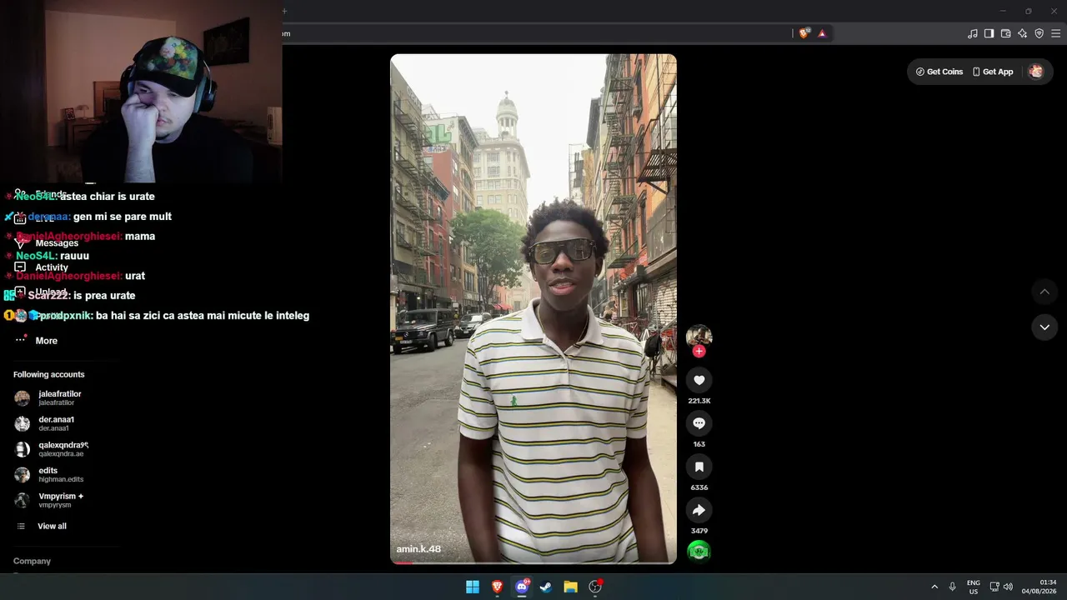The width and height of the screenshot is (1067, 600).
Task: Follow creator with the red plus badge
Action: (699, 352)
